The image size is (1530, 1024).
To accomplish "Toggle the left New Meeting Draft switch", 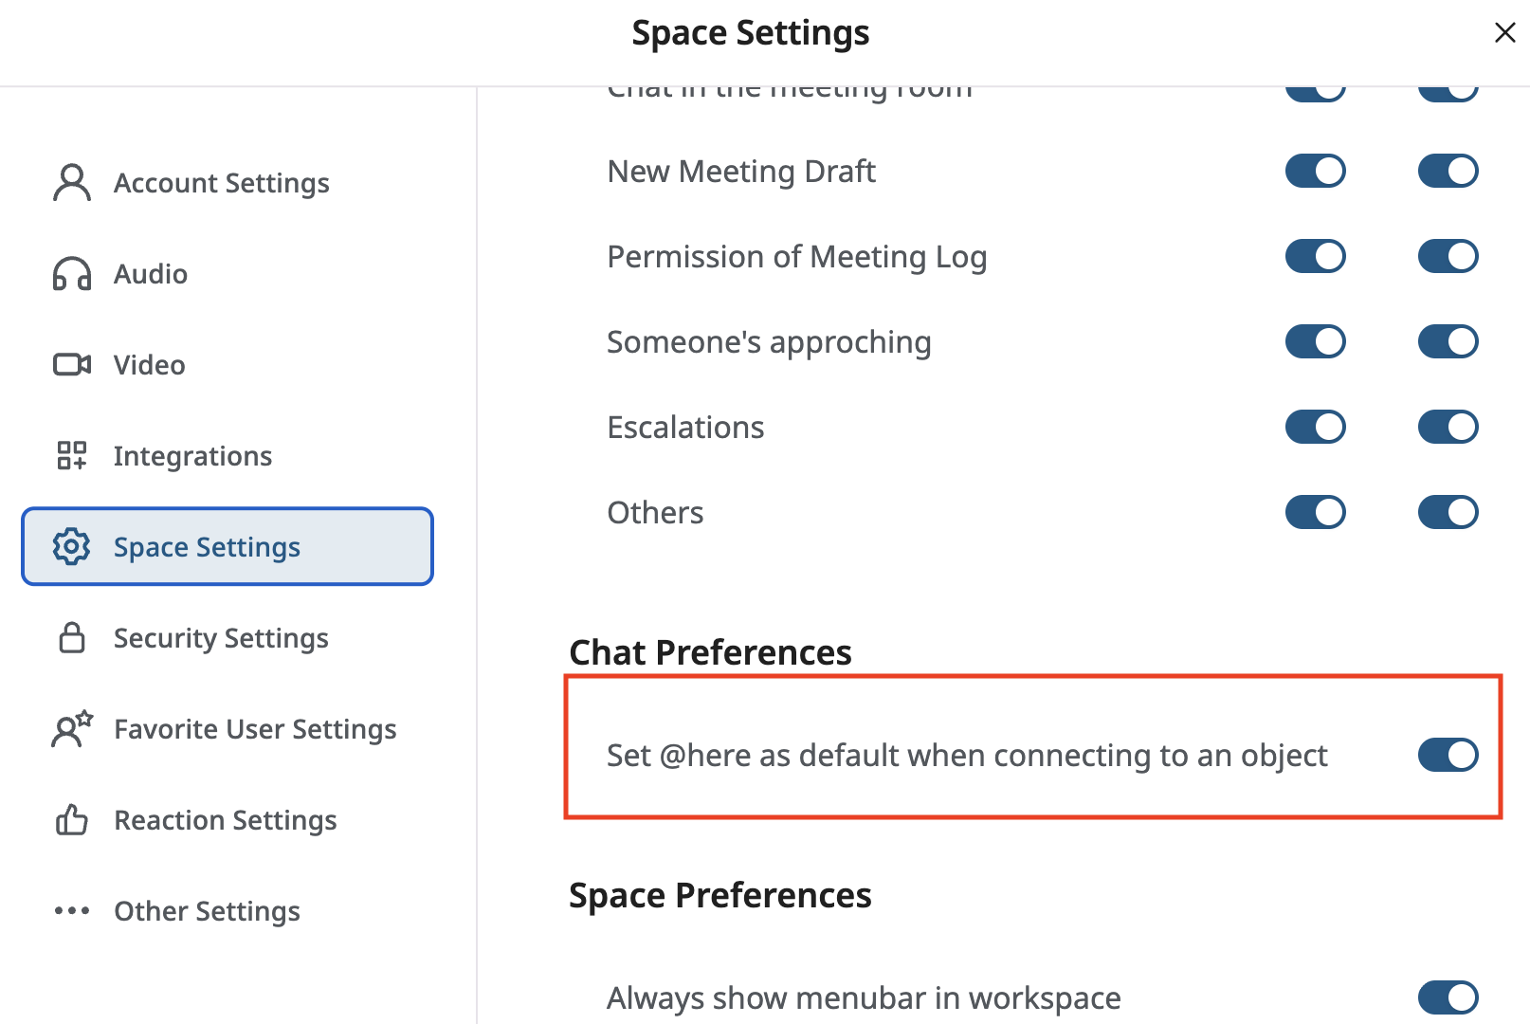I will 1315,172.
